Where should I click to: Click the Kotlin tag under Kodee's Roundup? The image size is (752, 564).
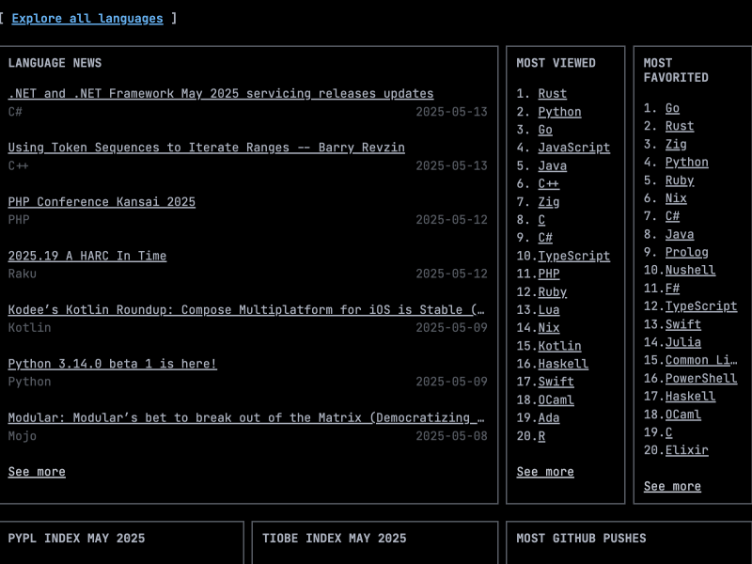click(x=29, y=327)
